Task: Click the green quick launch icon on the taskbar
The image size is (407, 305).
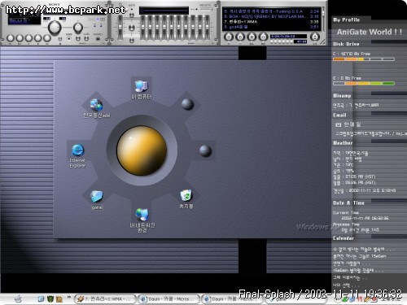Action: (x=50, y=299)
